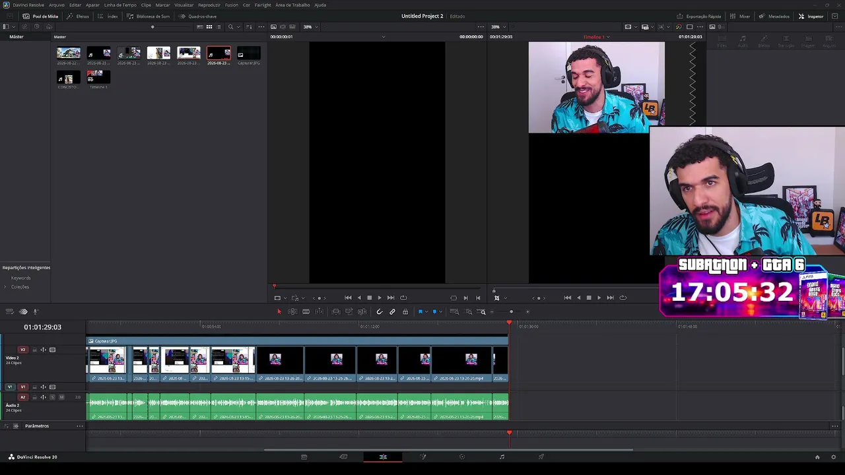
Task: Open the Metadados panel
Action: (x=774, y=16)
